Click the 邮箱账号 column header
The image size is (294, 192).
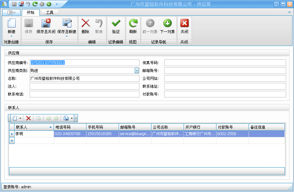(x=135, y=127)
